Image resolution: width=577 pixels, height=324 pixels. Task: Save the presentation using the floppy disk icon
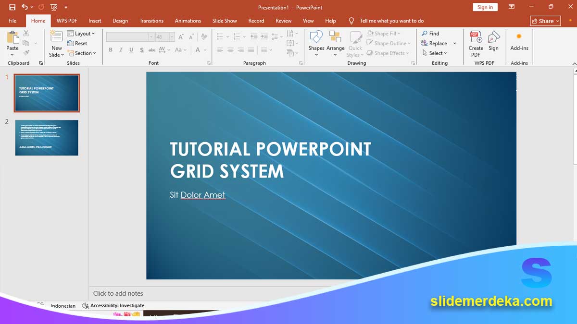12,7
